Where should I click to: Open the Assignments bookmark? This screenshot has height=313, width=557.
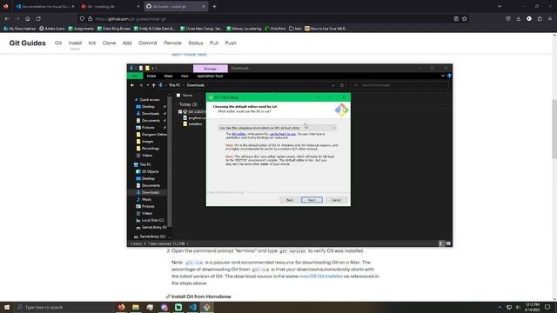pyautogui.click(x=81, y=29)
